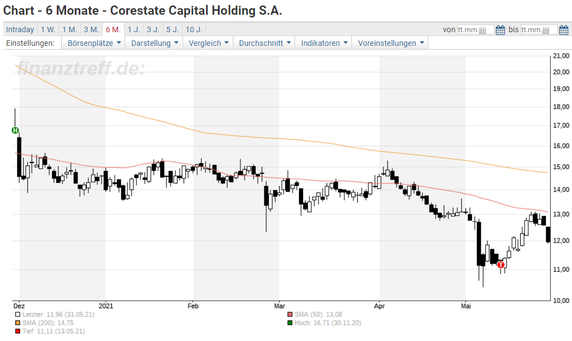Open the Indikatoren dropdown
The image size is (572, 341).
pos(325,43)
